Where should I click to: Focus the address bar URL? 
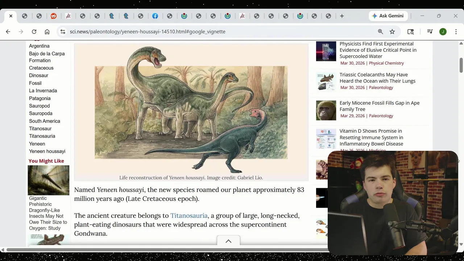pos(148,32)
